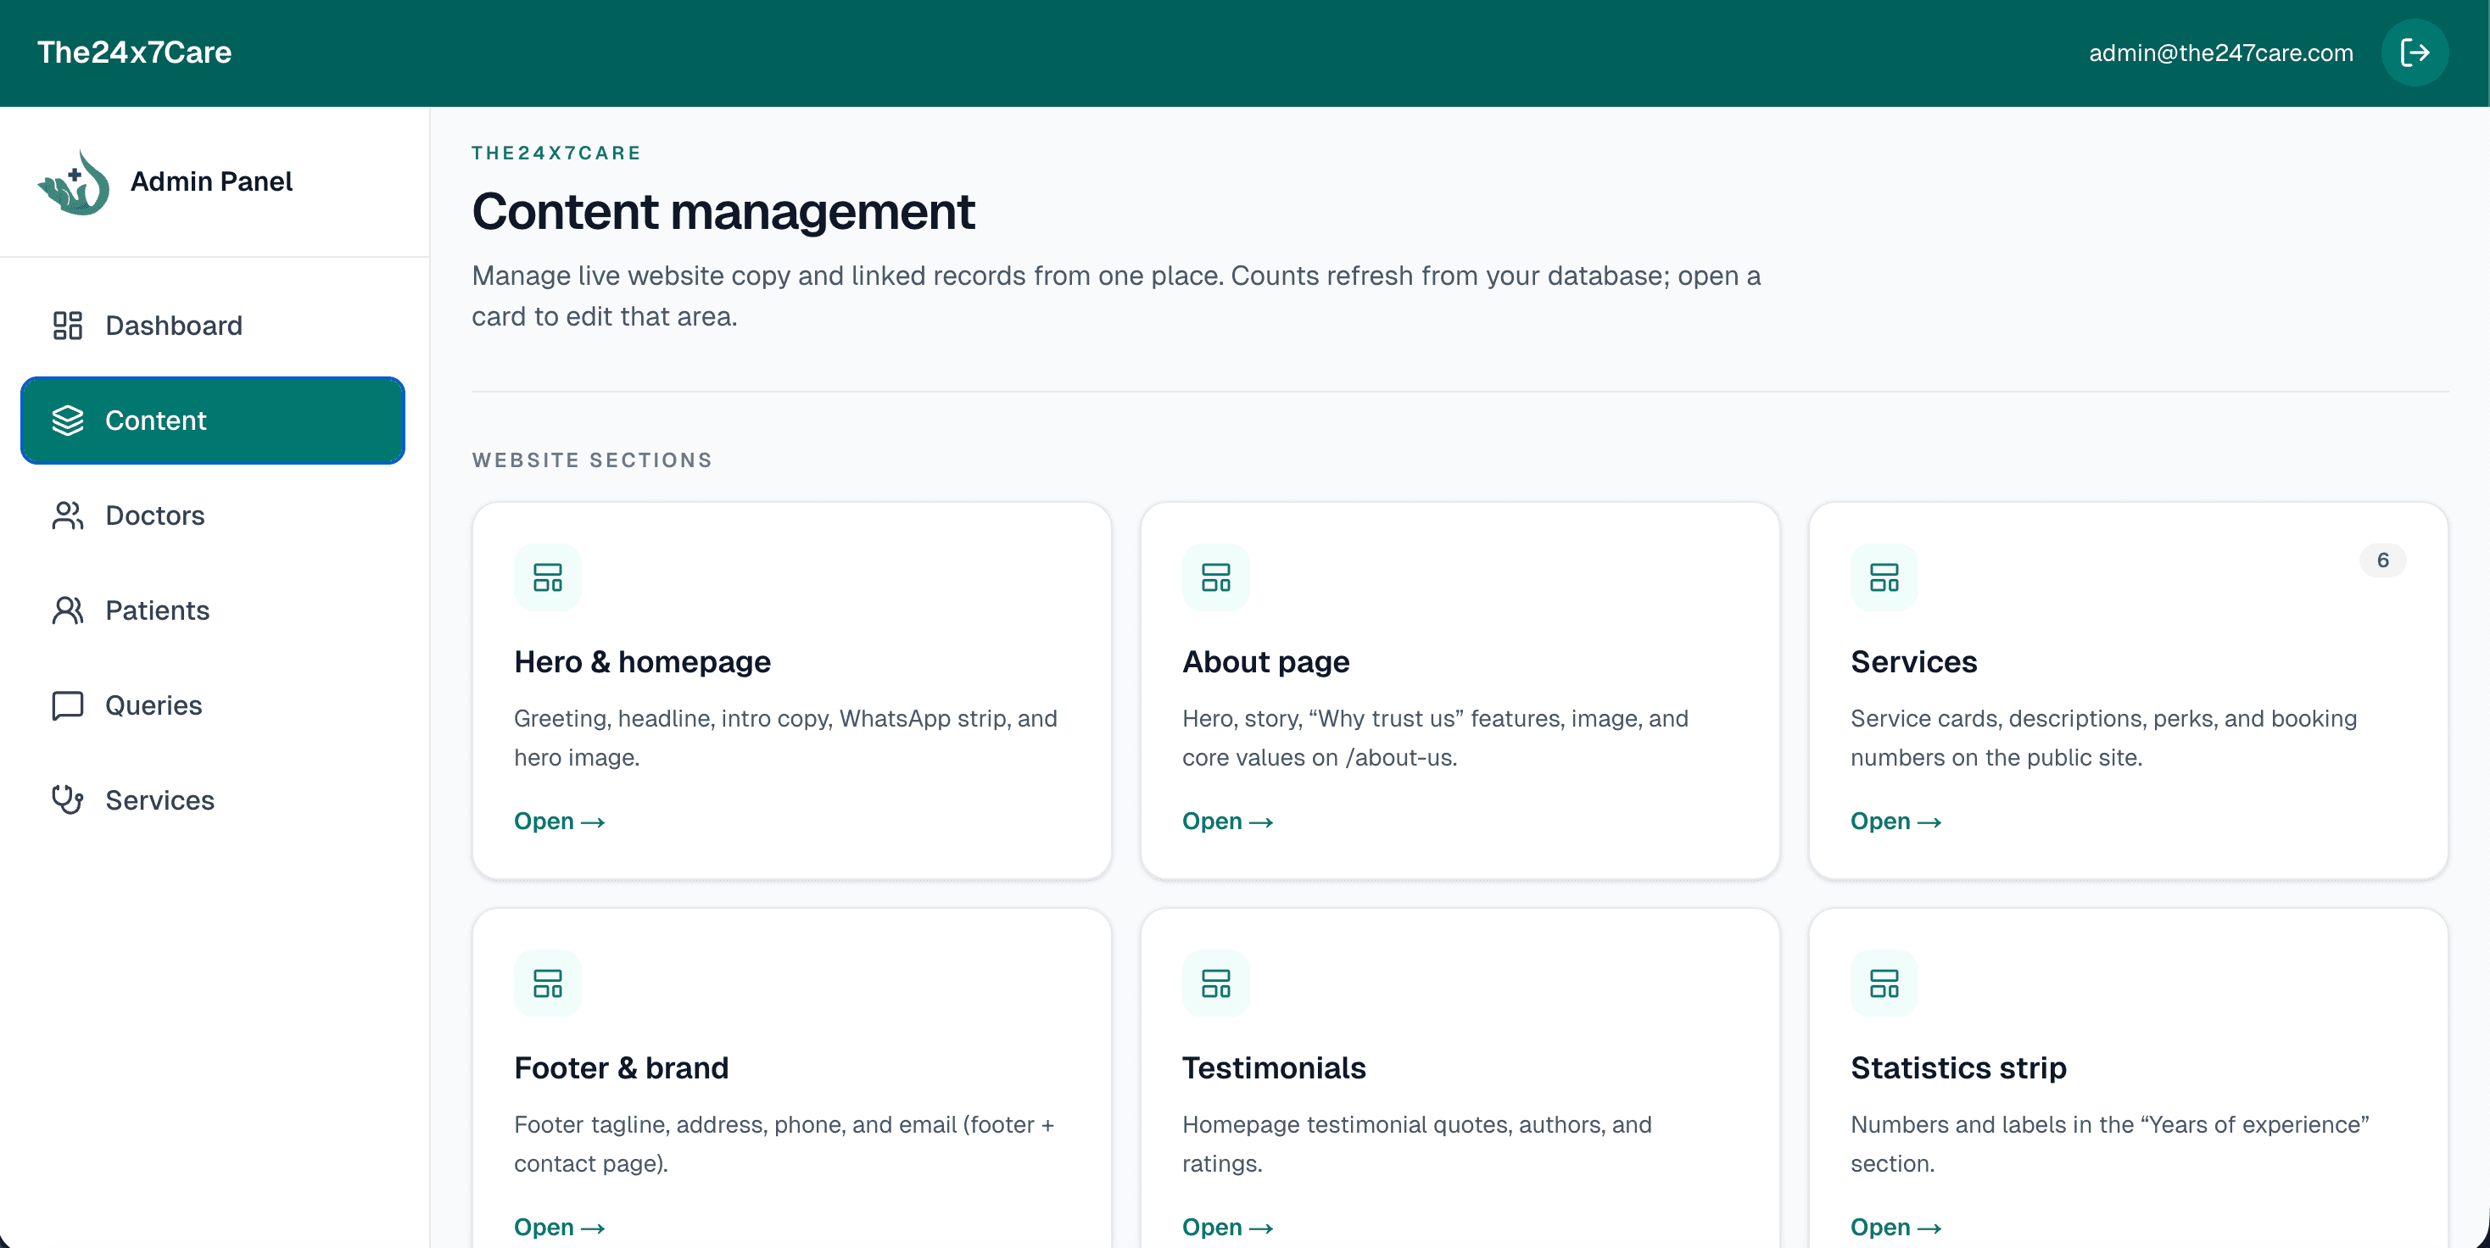Open the Testimonials section link

click(x=1226, y=1227)
